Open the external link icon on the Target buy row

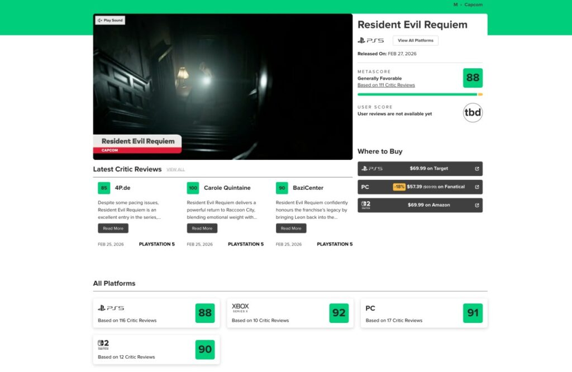pos(478,168)
